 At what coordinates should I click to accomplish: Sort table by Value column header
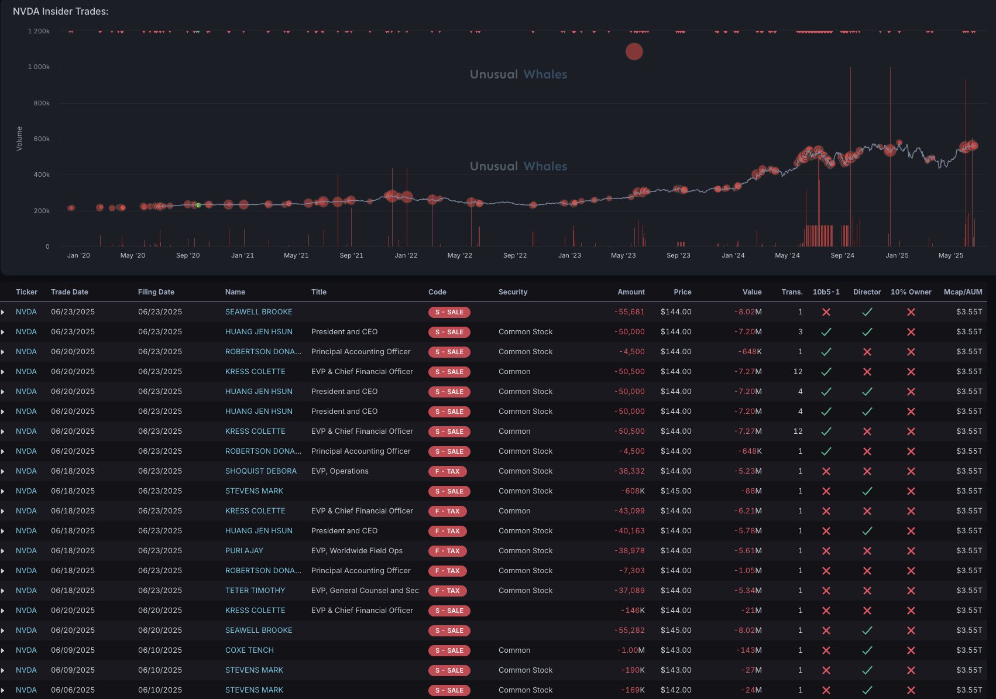pyautogui.click(x=751, y=292)
